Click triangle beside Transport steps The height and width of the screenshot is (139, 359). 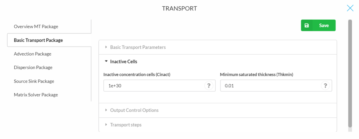point(106,125)
